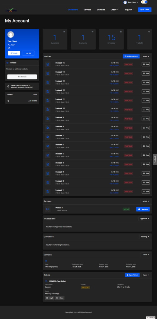The width and height of the screenshot is (157, 319).
Task: Click the Invoice # 13 document icon
Action: [48, 82]
